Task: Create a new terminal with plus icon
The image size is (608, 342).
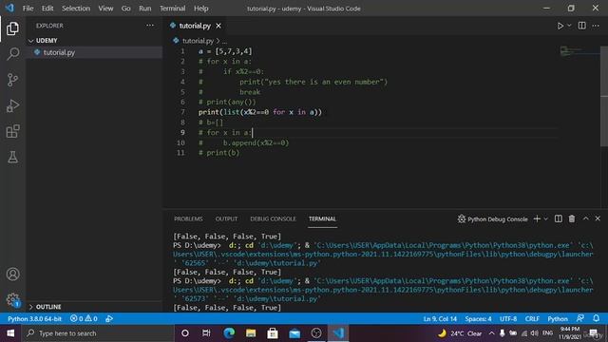Action: [x=537, y=219]
